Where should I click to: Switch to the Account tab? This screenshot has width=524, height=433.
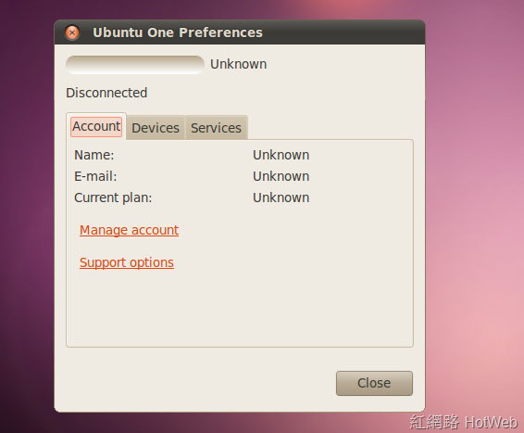96,126
